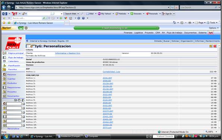
Task: Click the yellow icon beside the help icon
Action: coord(211,46)
